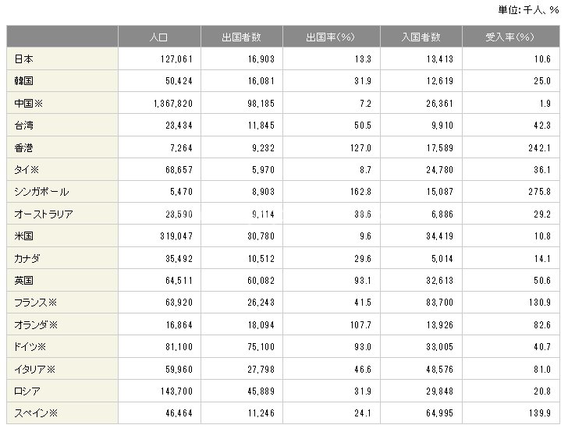Click the 香港 row label

point(24,147)
